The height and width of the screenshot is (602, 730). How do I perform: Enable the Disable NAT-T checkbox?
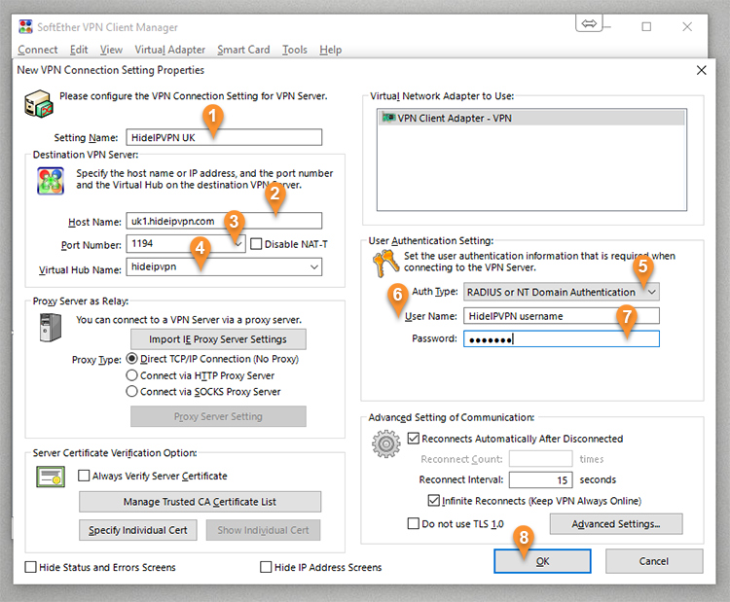coord(256,244)
